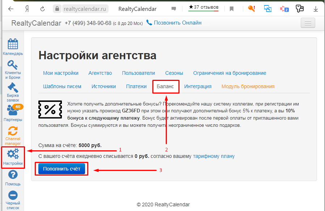This screenshot has height=211, width=325.
Task: Switch to the Сезоны tab
Action: (x=174, y=73)
